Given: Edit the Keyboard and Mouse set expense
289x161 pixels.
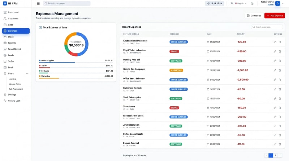Looking at the screenshot, I should [x=275, y=42].
